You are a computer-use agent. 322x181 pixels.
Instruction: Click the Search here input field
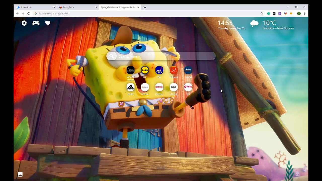click(161, 56)
